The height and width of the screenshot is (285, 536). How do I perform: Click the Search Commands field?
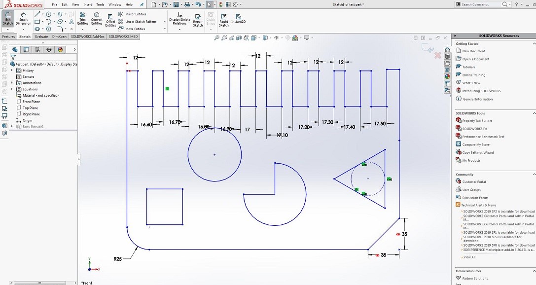(481, 4)
